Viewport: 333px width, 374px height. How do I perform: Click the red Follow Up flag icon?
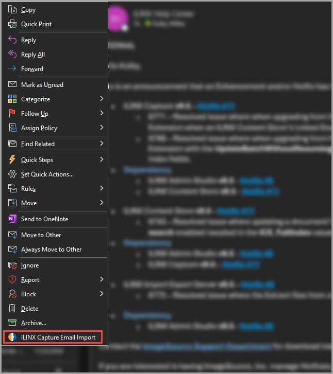[x=12, y=114]
